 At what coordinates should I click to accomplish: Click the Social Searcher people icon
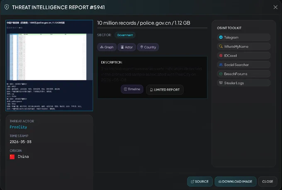[x=221, y=65]
